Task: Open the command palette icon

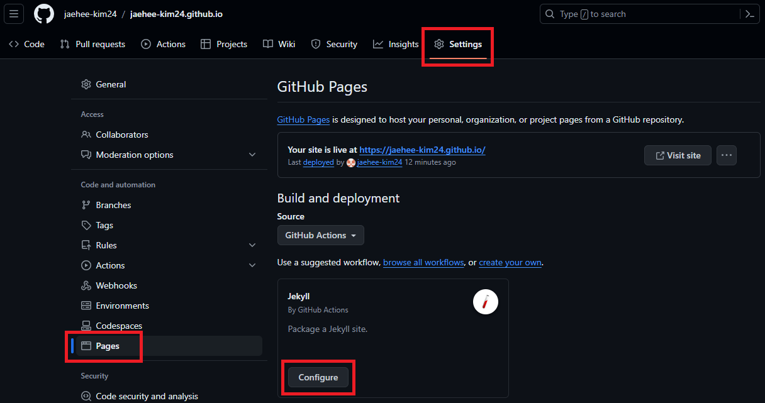Action: 749,14
